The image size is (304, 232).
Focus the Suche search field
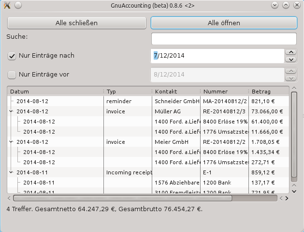click(224, 39)
